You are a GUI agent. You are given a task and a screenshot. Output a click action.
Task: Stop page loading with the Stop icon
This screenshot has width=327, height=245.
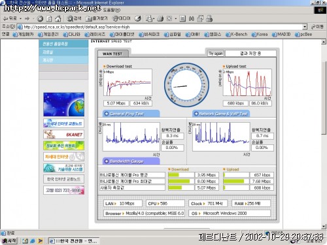point(40,19)
